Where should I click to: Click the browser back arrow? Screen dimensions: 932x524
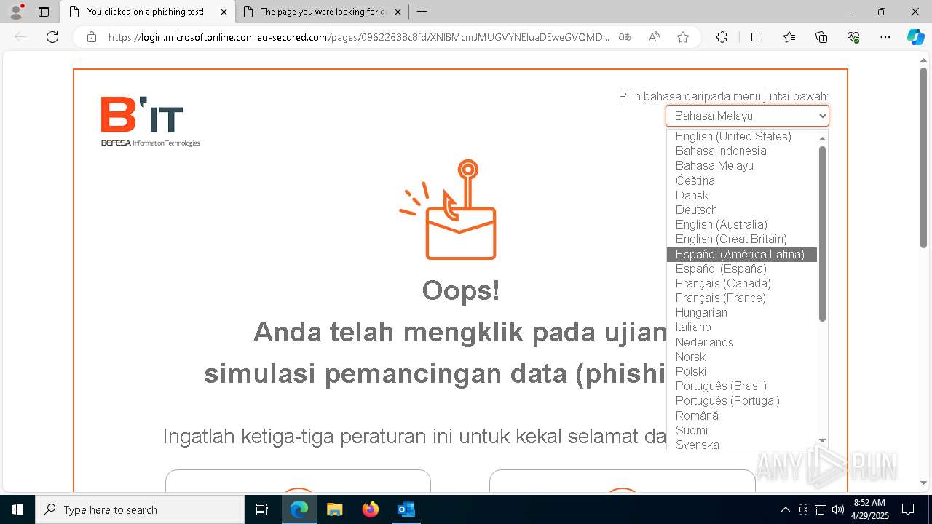(20, 37)
